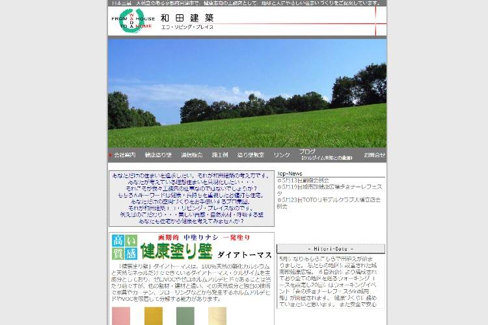Viewport: 488px width, 325px height.
Task: Click the pink wall color swatch
Action: (121, 316)
